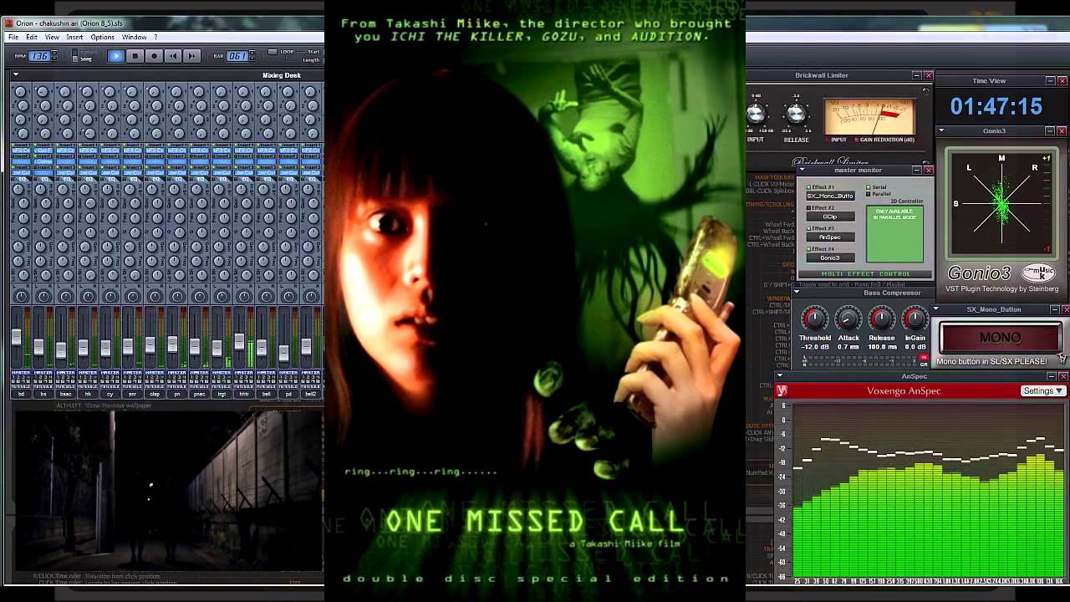This screenshot has width=1070, height=602.
Task: Open the Window menu
Action: point(134,37)
